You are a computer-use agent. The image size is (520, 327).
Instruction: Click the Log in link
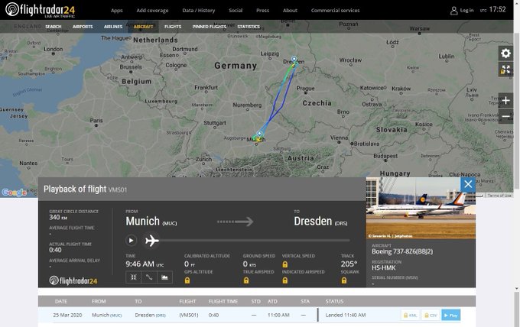466,10
